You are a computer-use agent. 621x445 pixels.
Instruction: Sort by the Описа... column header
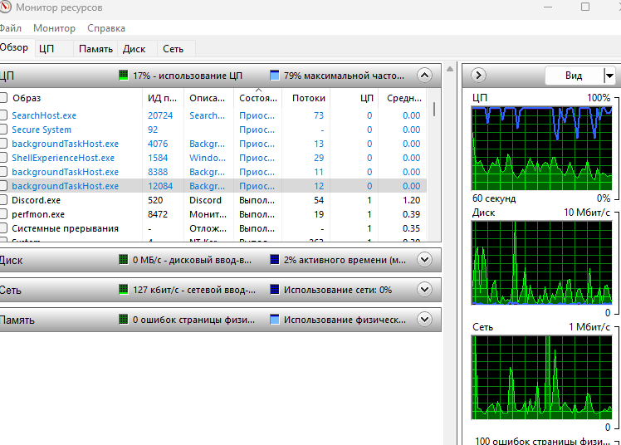coord(208,98)
